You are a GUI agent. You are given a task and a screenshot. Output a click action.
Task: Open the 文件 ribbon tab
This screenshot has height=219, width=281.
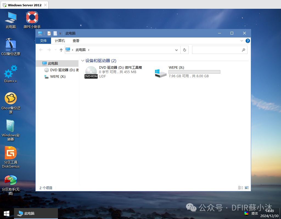click(43, 41)
